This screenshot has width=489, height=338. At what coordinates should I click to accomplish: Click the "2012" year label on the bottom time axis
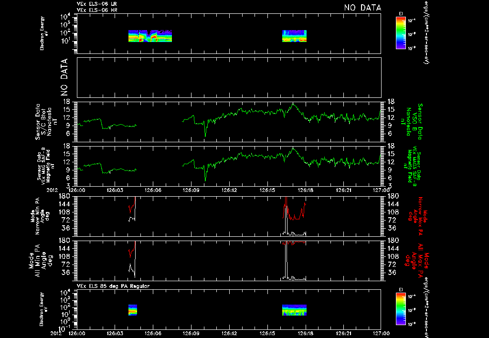point(55,333)
